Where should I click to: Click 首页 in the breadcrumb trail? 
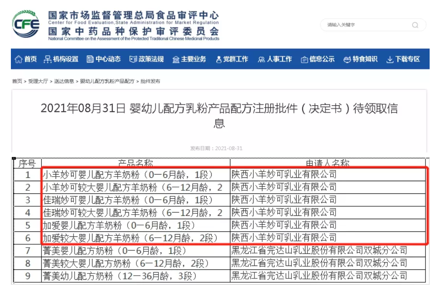(17, 81)
